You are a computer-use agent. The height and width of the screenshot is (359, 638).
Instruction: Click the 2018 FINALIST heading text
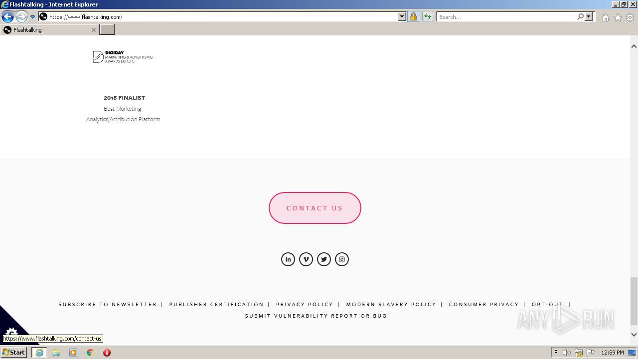[125, 98]
